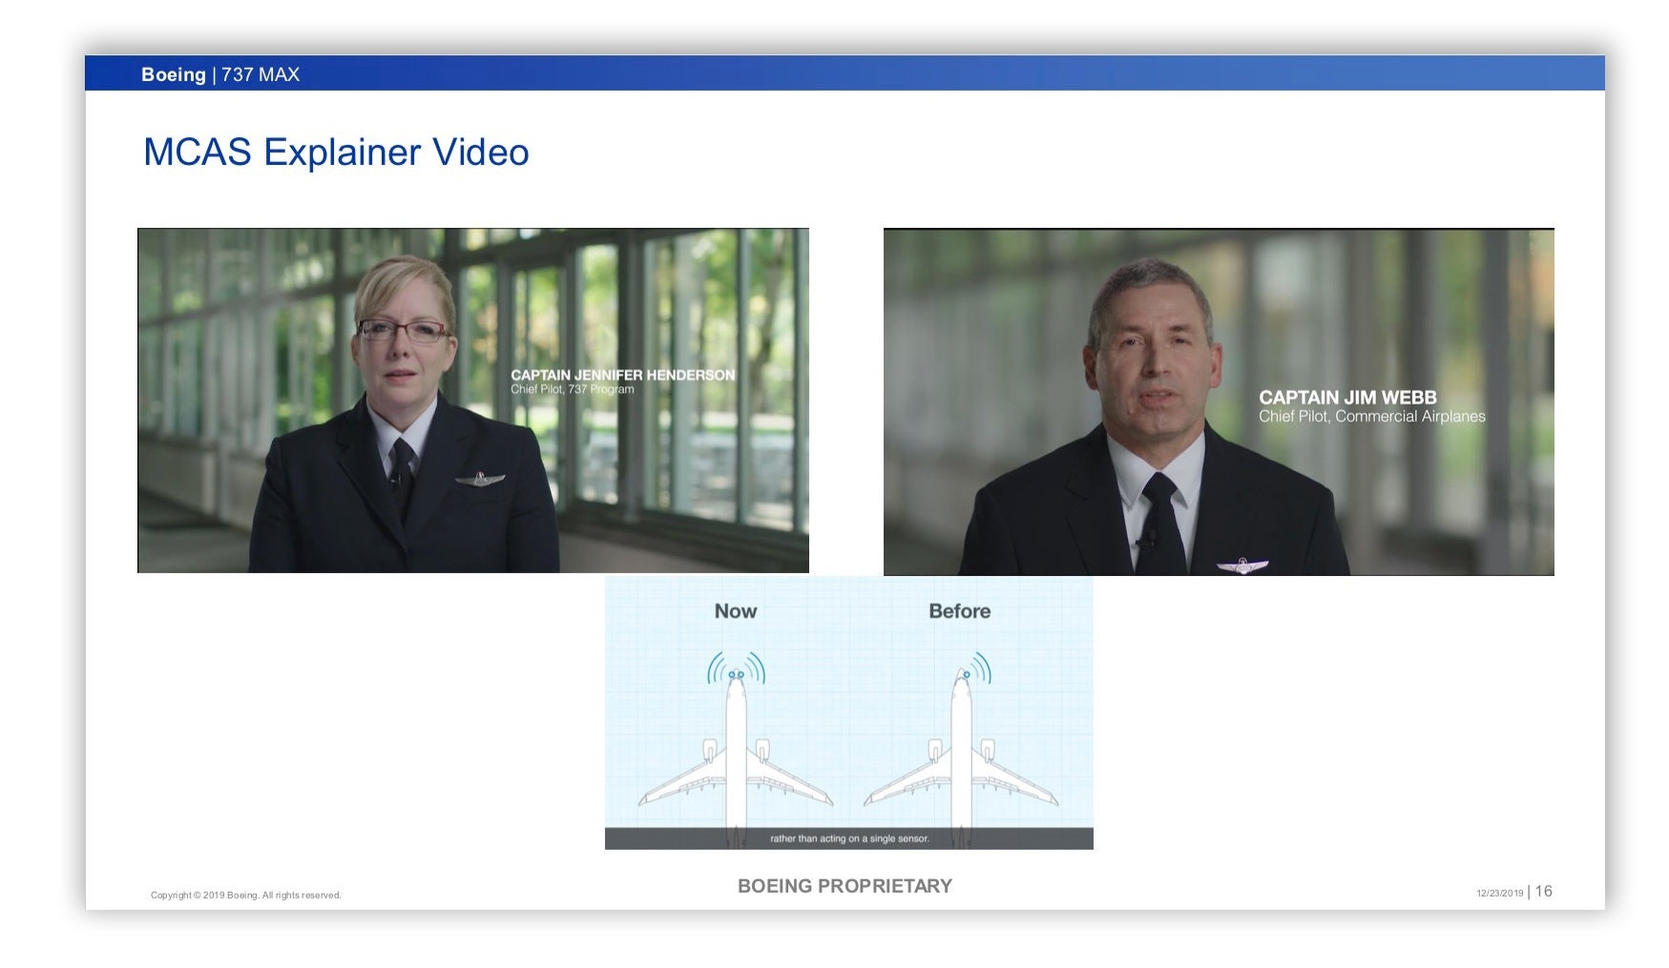The image size is (1669, 968).
Task: Click the 737 MAX header label
Action: [261, 74]
